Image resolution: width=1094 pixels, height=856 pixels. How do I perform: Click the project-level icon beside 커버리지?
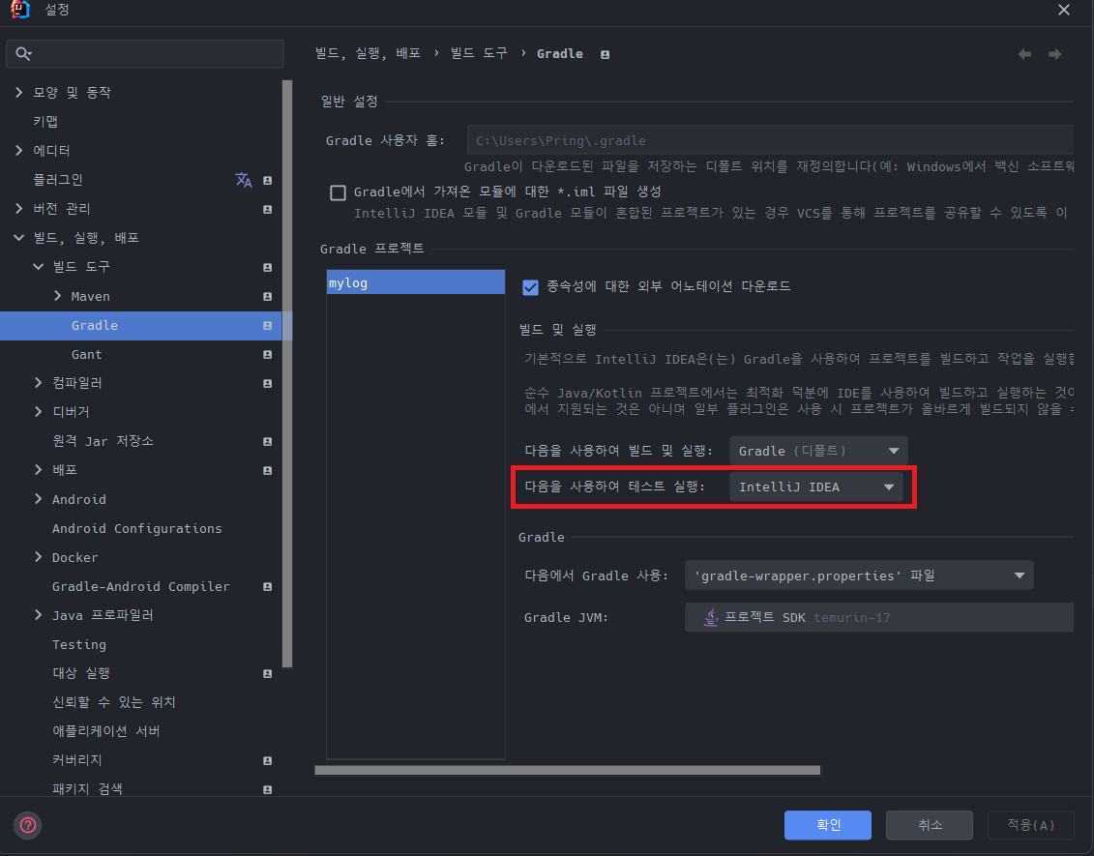tap(267, 761)
